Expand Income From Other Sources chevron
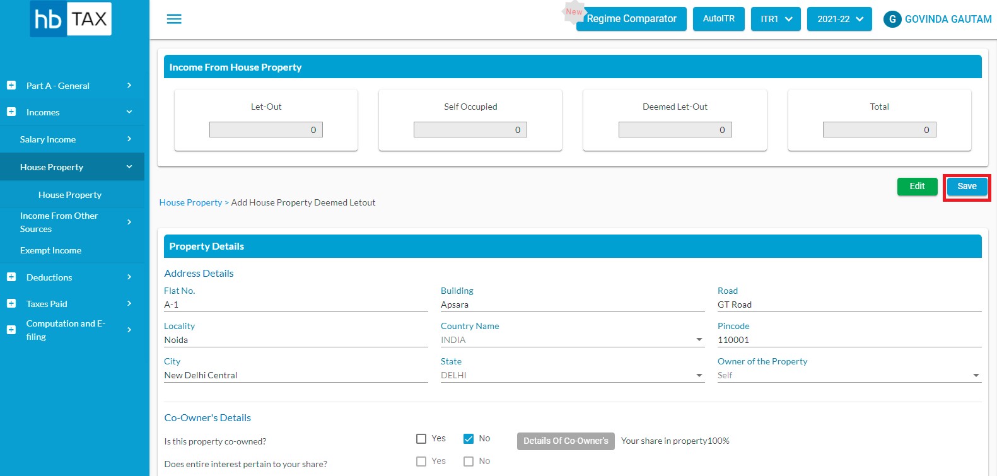The height and width of the screenshot is (476, 997). point(129,222)
